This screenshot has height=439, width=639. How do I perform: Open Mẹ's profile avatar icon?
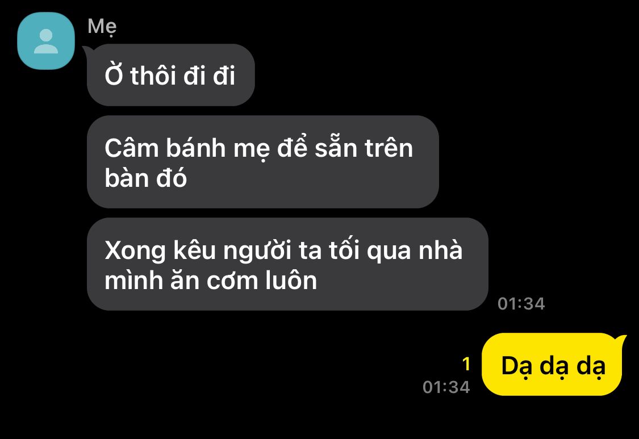point(46,41)
